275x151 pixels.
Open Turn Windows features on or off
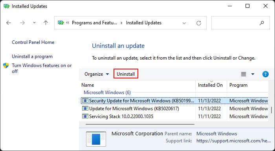(42, 68)
